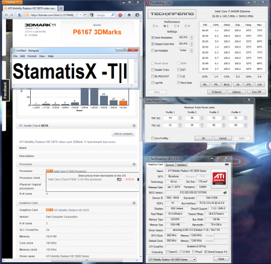Open the GPU selection dropdown in GPU-Z
Screen dimensions: 271x264
coord(172,259)
